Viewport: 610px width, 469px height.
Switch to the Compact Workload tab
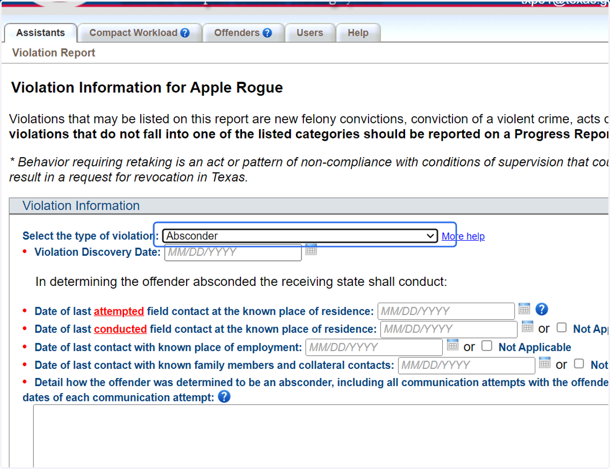(139, 33)
